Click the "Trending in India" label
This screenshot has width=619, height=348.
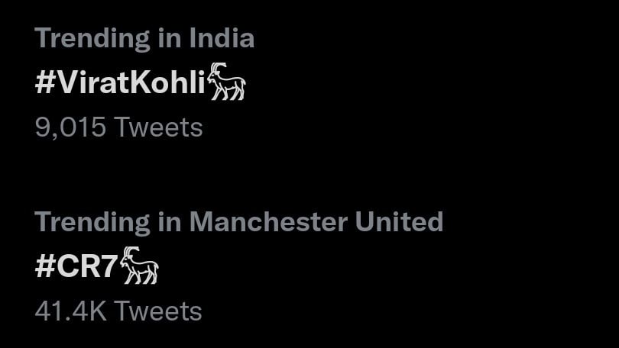click(144, 38)
